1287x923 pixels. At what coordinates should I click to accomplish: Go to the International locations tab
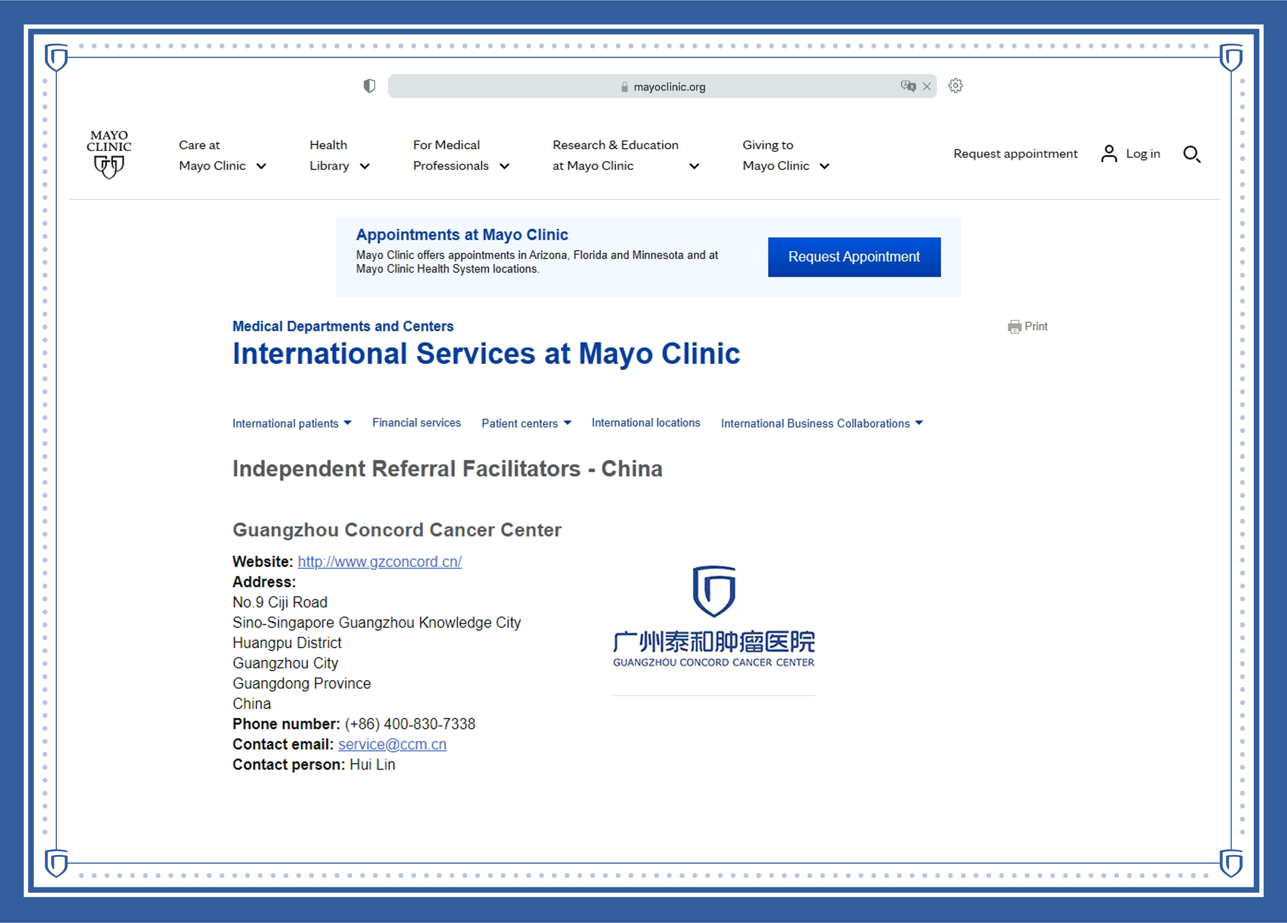(646, 423)
